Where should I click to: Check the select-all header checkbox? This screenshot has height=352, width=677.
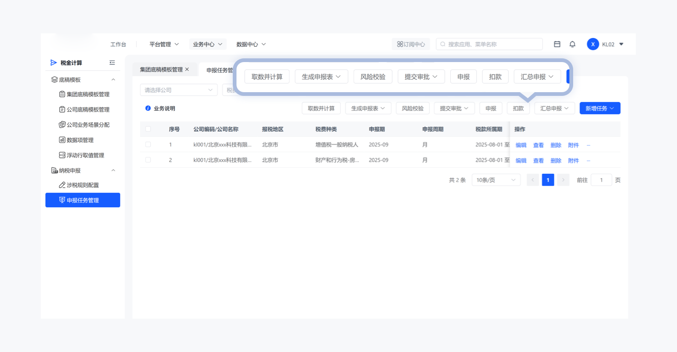point(148,129)
